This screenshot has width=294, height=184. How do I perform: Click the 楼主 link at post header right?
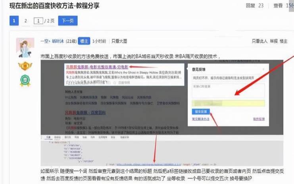[284, 41]
